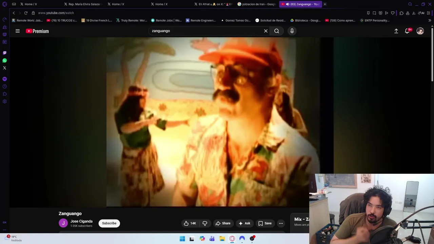The image size is (434, 244).
Task: Add page to bookmarks with heart icon
Action: tap(393, 13)
